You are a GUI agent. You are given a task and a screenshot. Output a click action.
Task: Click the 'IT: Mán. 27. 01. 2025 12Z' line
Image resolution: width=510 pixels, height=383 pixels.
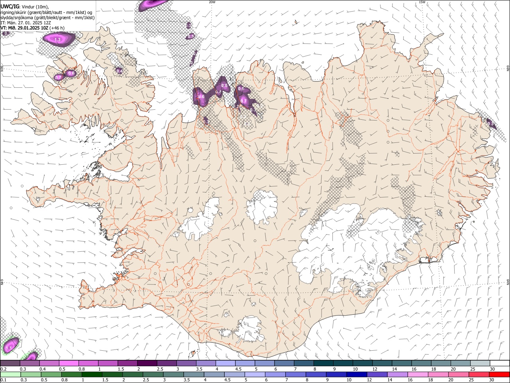pos(25,23)
